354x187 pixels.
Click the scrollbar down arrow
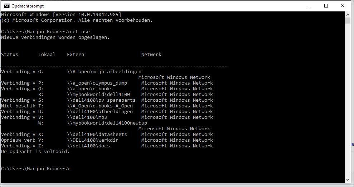(348, 180)
